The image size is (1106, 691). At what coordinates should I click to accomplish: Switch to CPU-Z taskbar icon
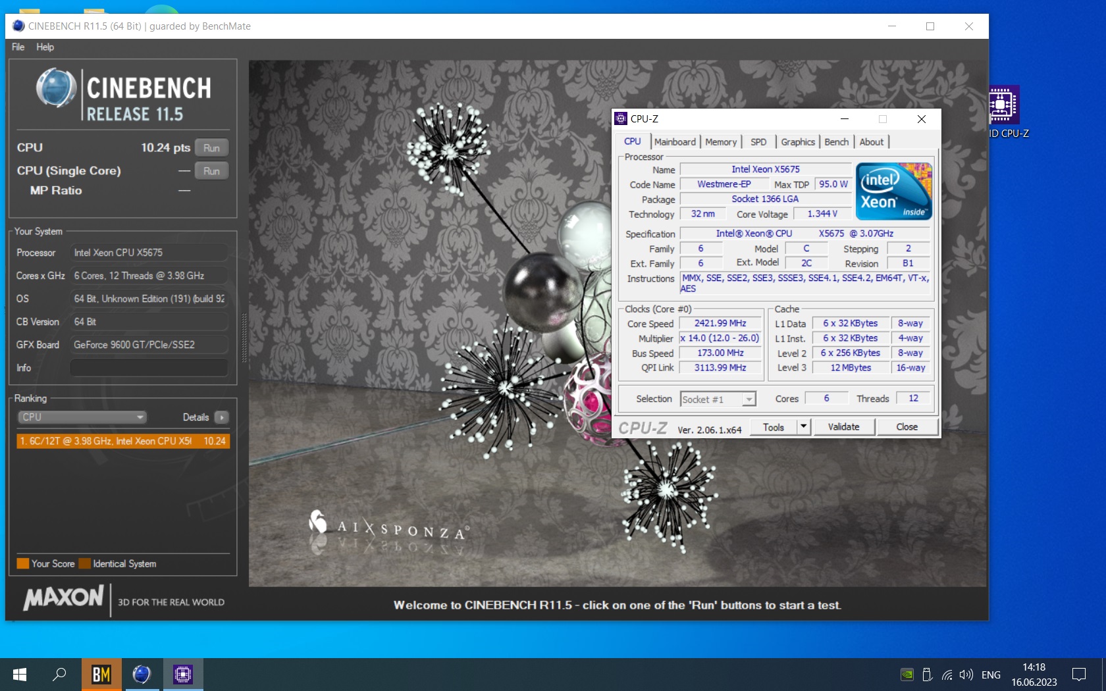183,675
